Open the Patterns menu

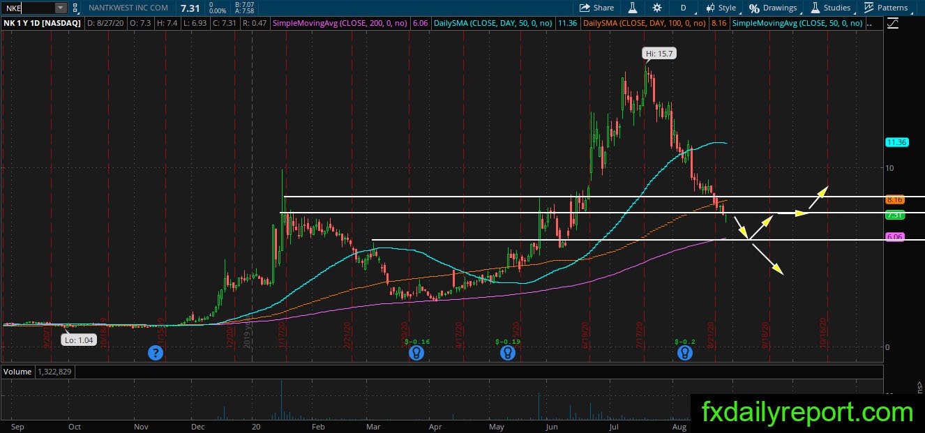[x=885, y=8]
